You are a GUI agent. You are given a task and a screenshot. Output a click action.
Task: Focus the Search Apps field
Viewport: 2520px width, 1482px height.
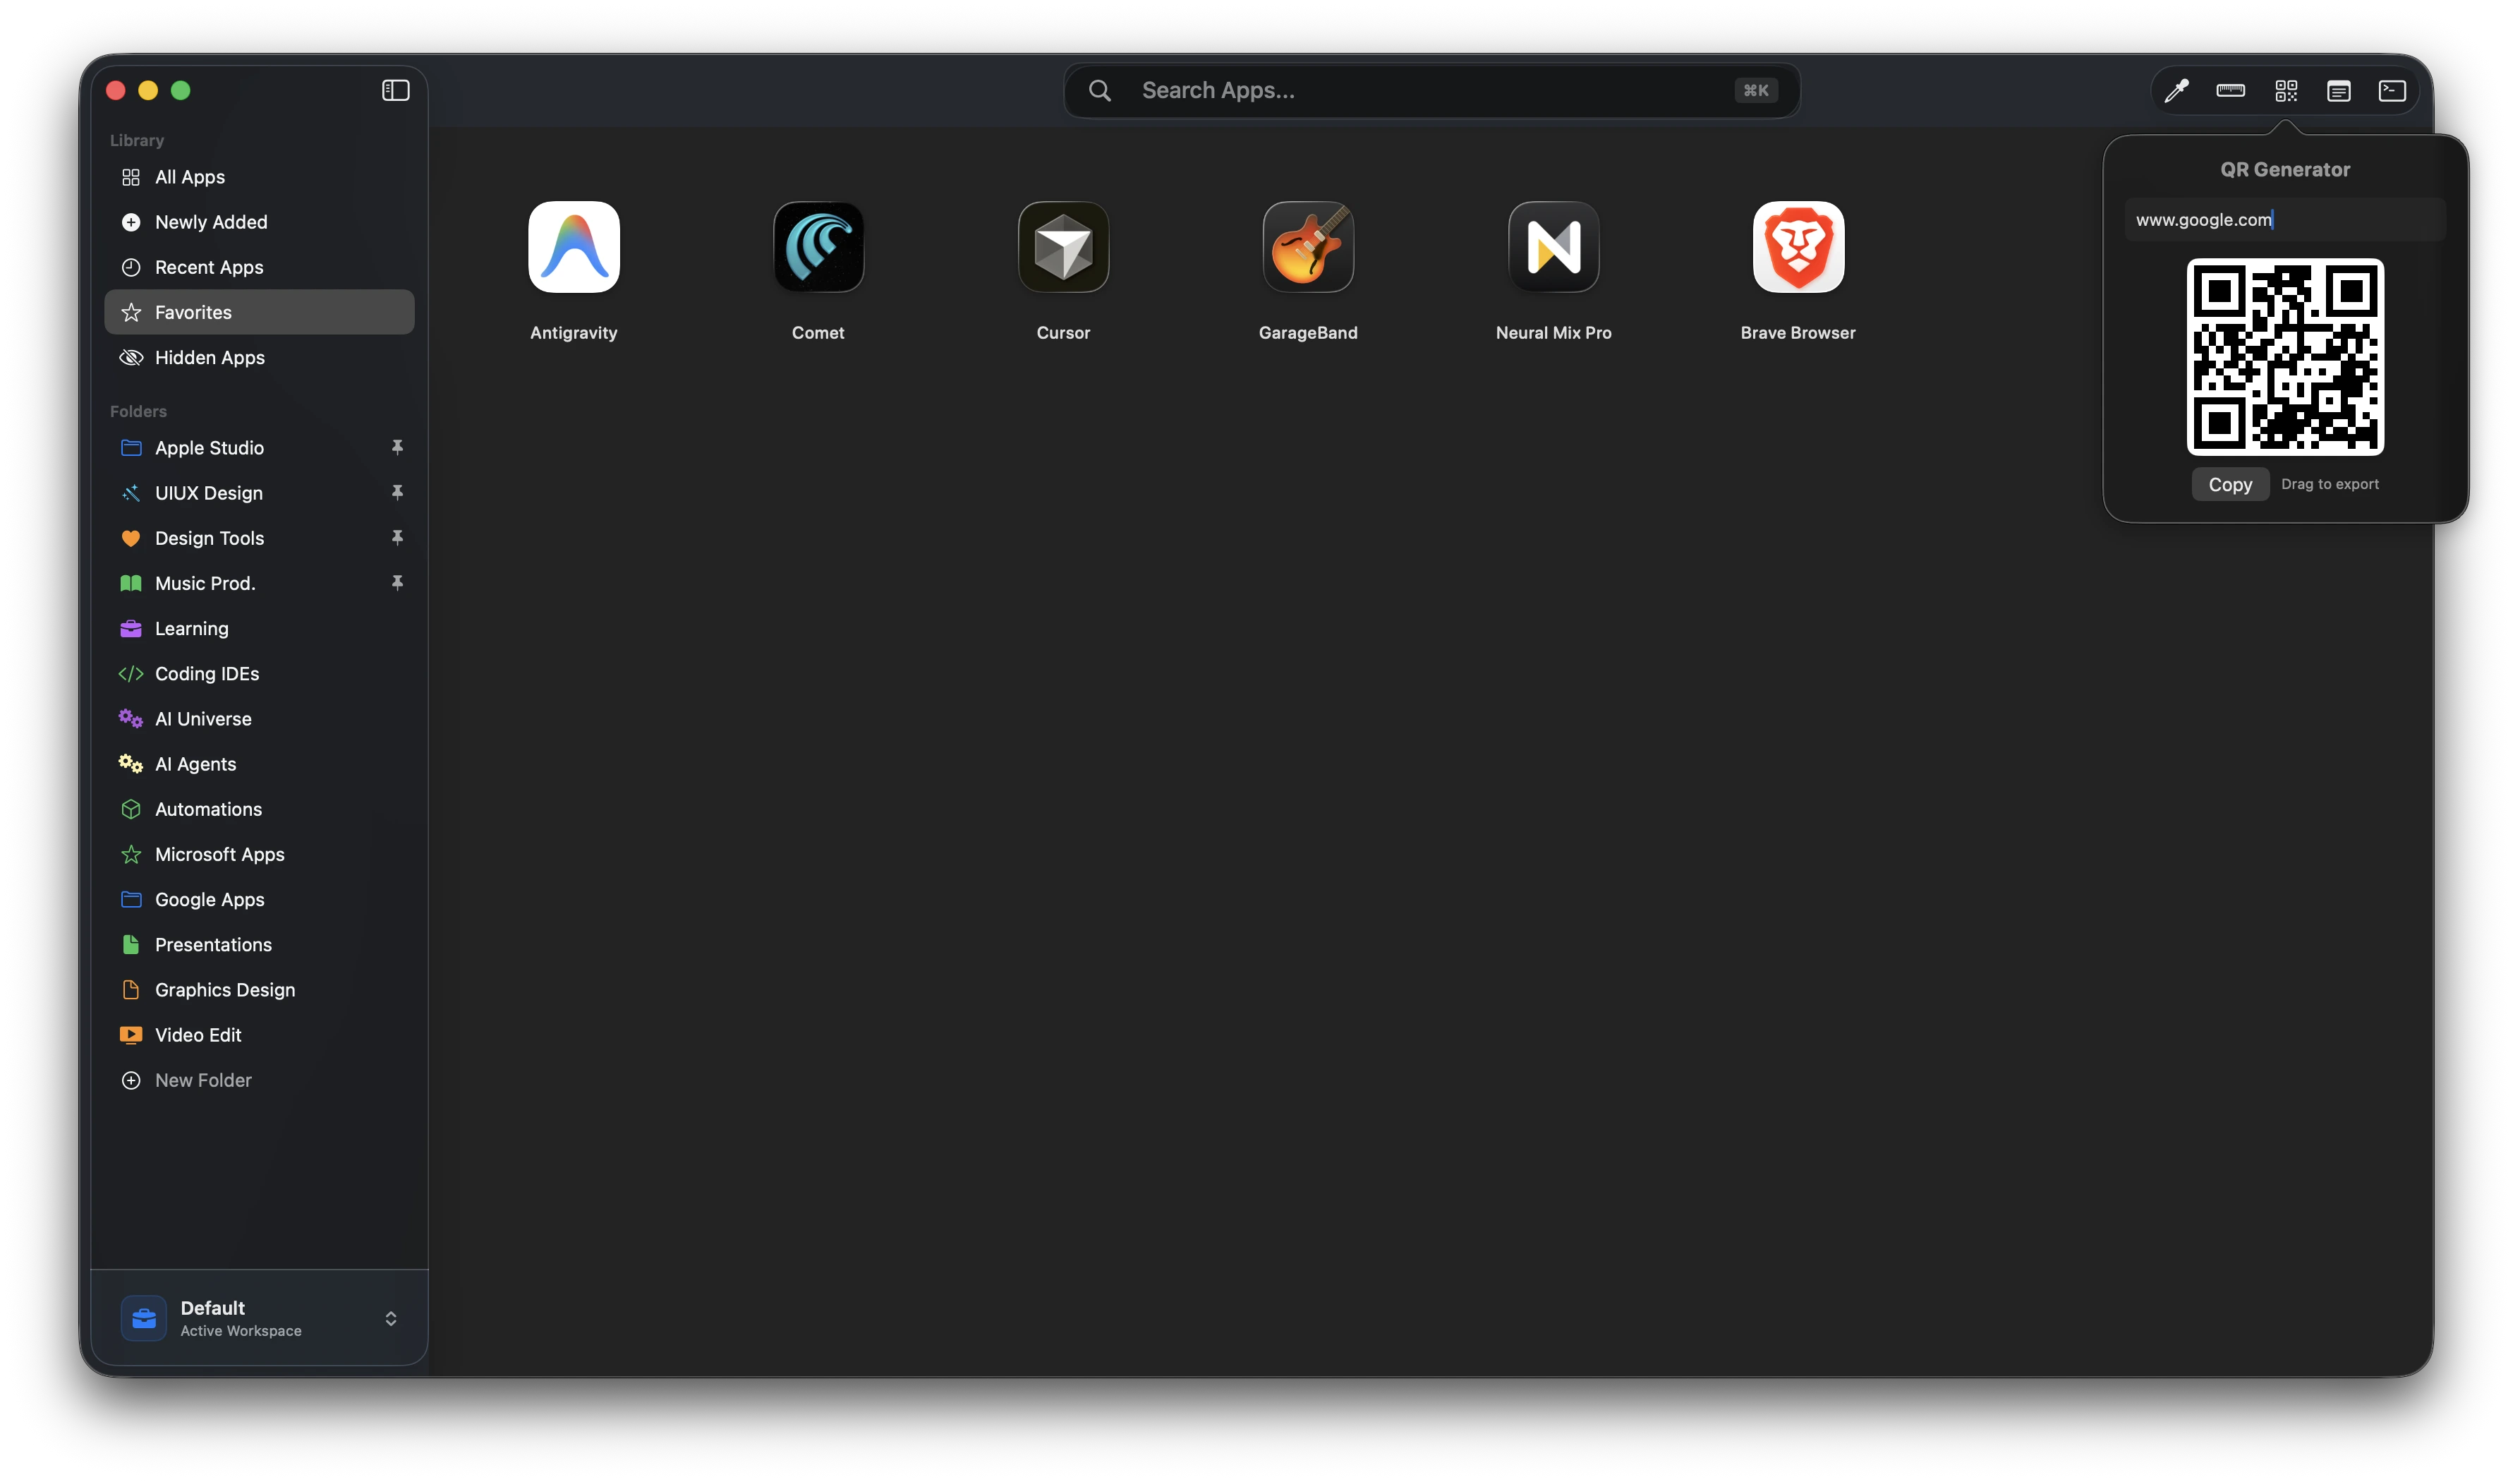click(1432, 90)
